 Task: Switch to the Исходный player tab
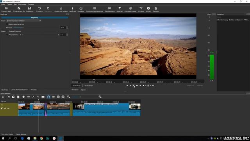click(75, 90)
